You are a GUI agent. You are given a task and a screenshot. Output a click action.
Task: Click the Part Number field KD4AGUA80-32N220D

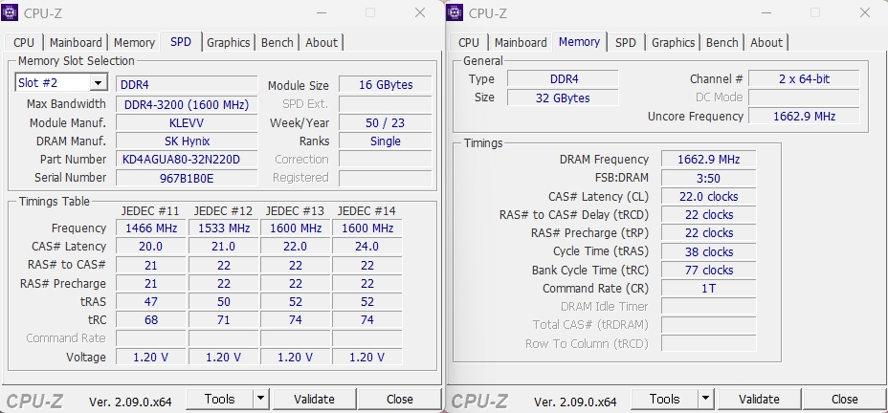(187, 160)
